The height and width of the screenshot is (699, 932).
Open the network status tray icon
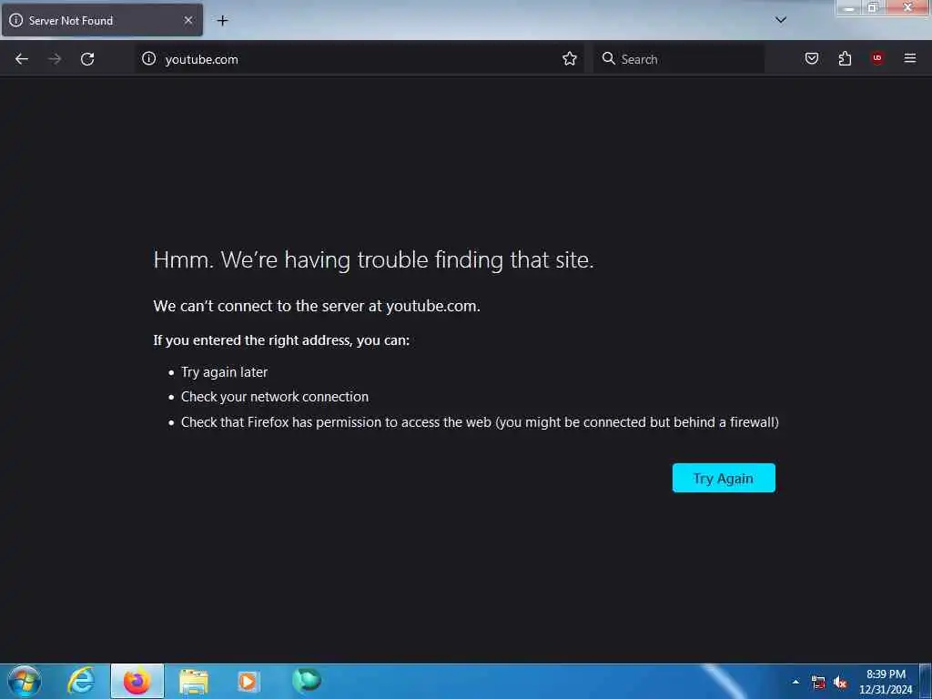[818, 683]
